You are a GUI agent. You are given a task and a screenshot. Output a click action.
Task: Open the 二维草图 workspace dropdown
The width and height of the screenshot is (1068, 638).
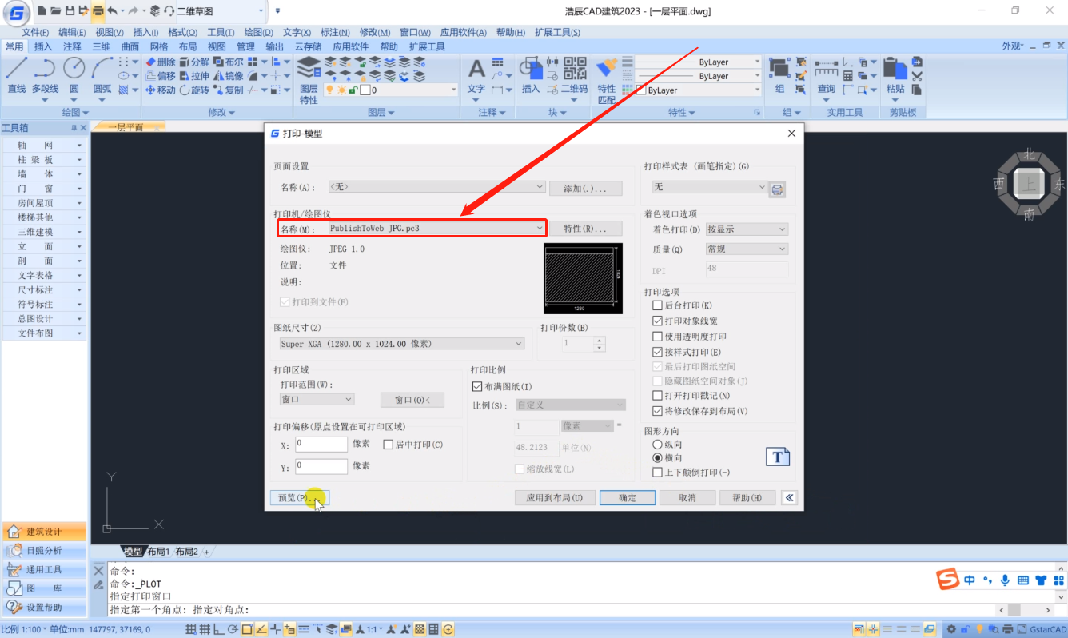coord(221,10)
